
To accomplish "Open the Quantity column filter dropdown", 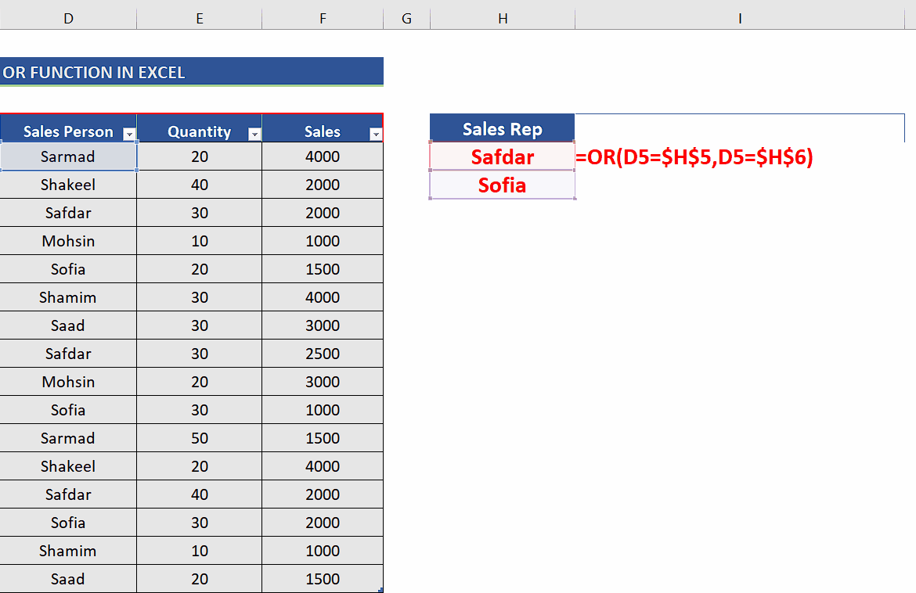I will [254, 134].
